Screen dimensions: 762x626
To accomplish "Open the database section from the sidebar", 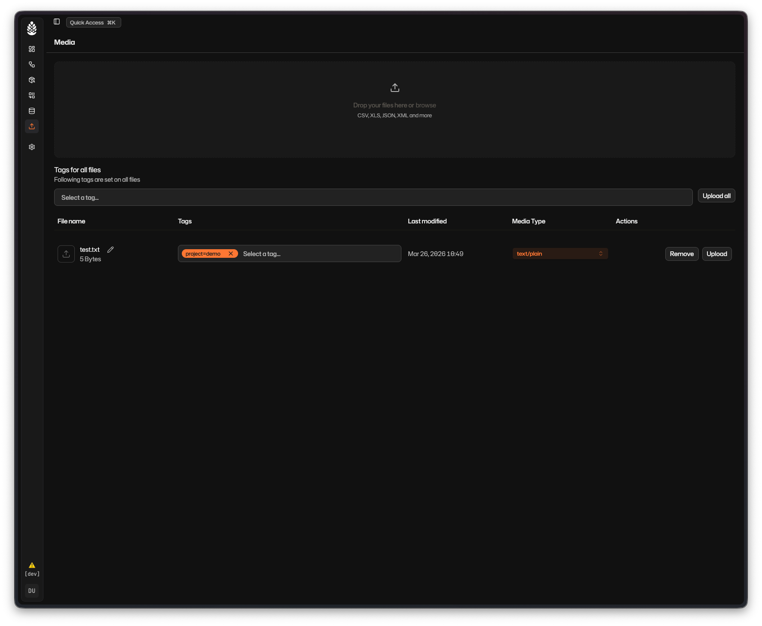I will (x=32, y=110).
